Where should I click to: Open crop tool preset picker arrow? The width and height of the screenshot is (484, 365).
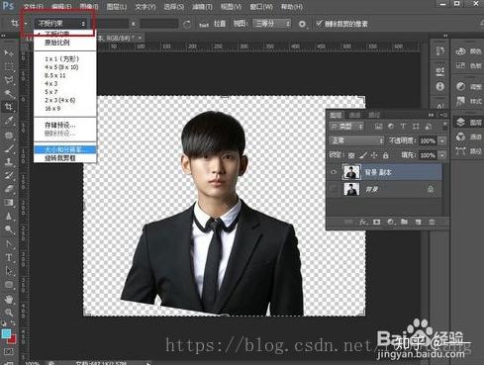(26, 24)
